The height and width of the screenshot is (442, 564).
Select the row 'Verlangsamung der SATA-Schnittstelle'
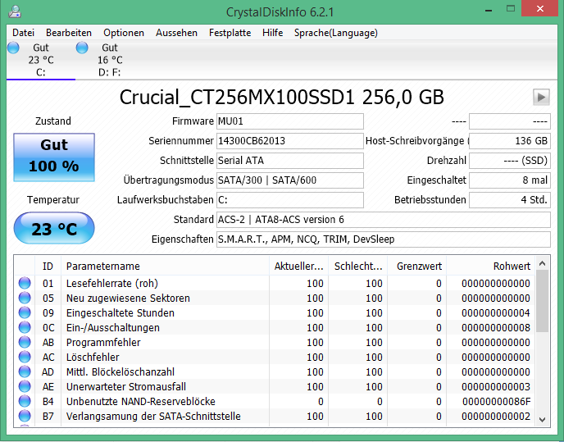pos(275,416)
